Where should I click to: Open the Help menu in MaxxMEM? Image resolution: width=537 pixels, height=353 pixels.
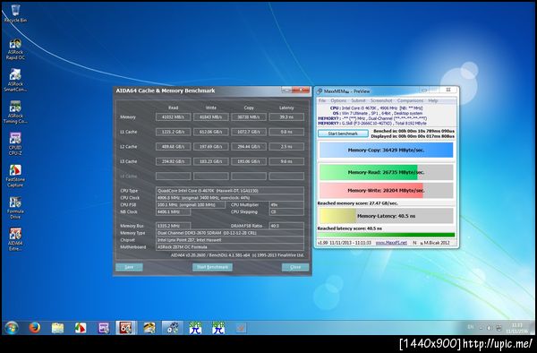(x=433, y=100)
